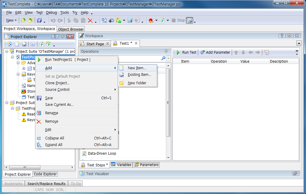Click the Operations search magnifier icon
The width and height of the screenshot is (306, 194).
coord(163,58)
